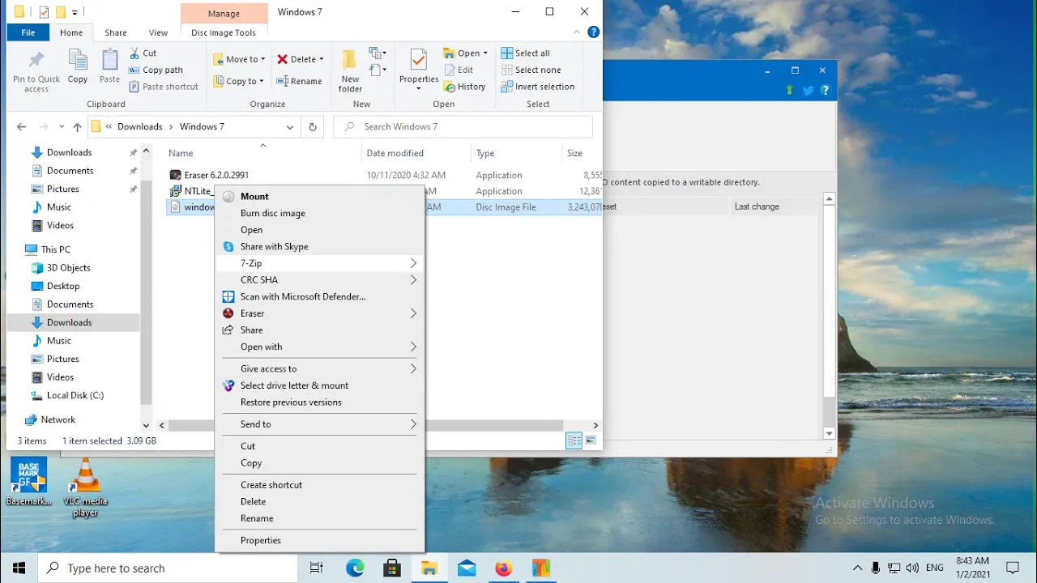Open the Move to dropdown
Viewport: 1037px width, 583px height.
pos(239,59)
